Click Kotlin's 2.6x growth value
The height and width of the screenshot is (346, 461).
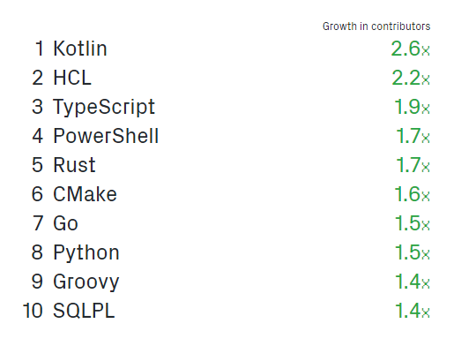pyautogui.click(x=411, y=49)
